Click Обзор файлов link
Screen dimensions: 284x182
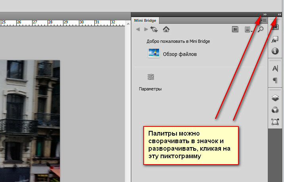(180, 54)
